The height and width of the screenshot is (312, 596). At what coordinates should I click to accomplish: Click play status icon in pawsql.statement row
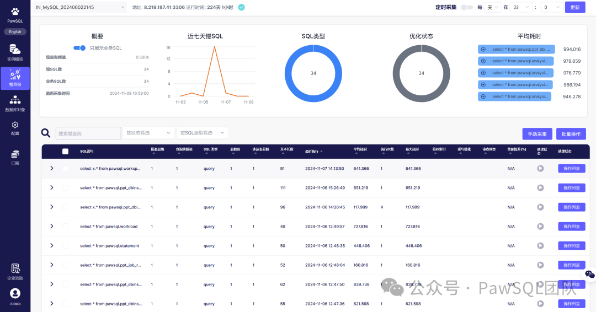coord(540,246)
